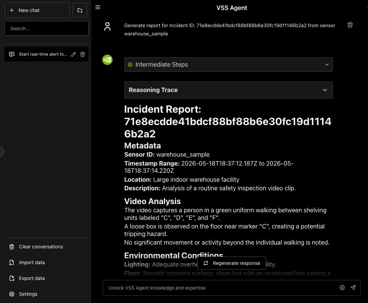368x303 pixels.
Task: Create new folder icon button
Action: (80, 10)
